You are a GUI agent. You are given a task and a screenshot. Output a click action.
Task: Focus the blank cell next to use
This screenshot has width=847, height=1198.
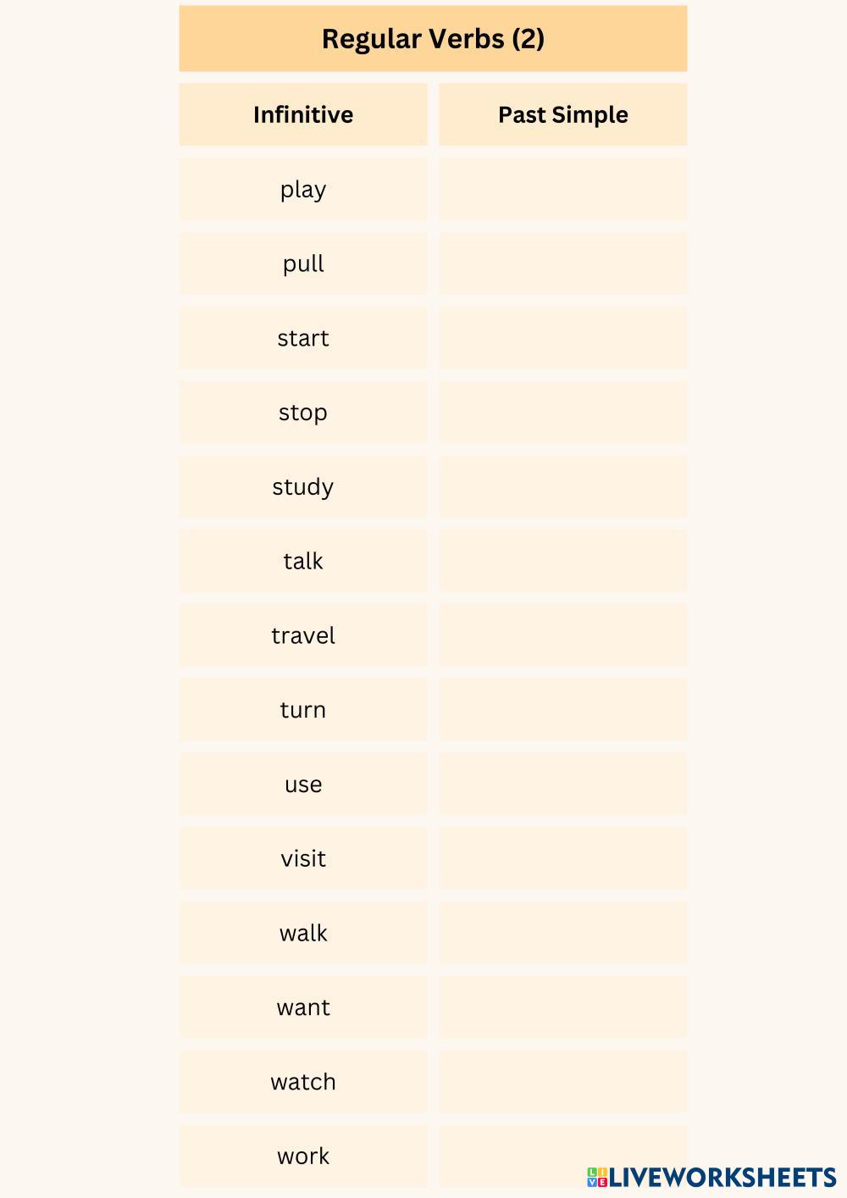[562, 785]
